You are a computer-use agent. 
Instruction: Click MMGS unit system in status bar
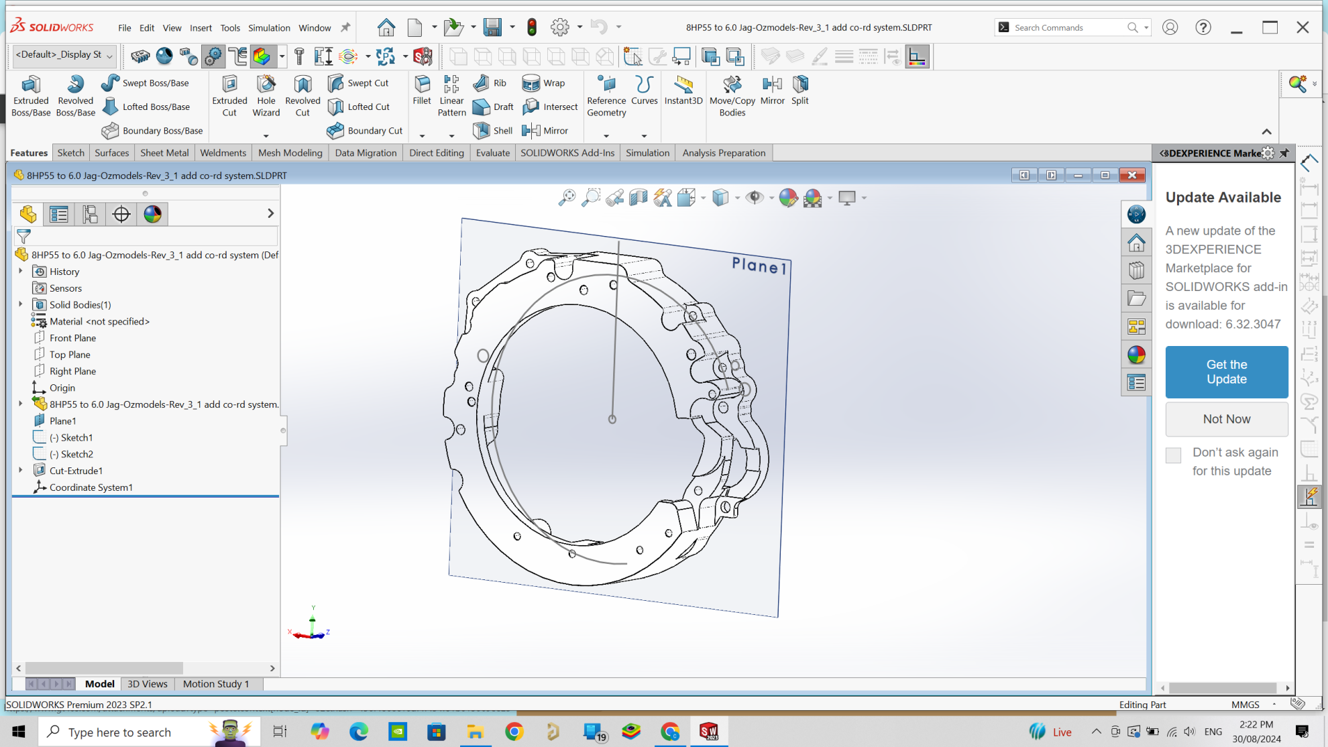click(x=1246, y=704)
